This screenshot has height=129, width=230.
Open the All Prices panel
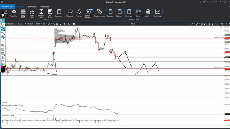[x=50, y=14]
